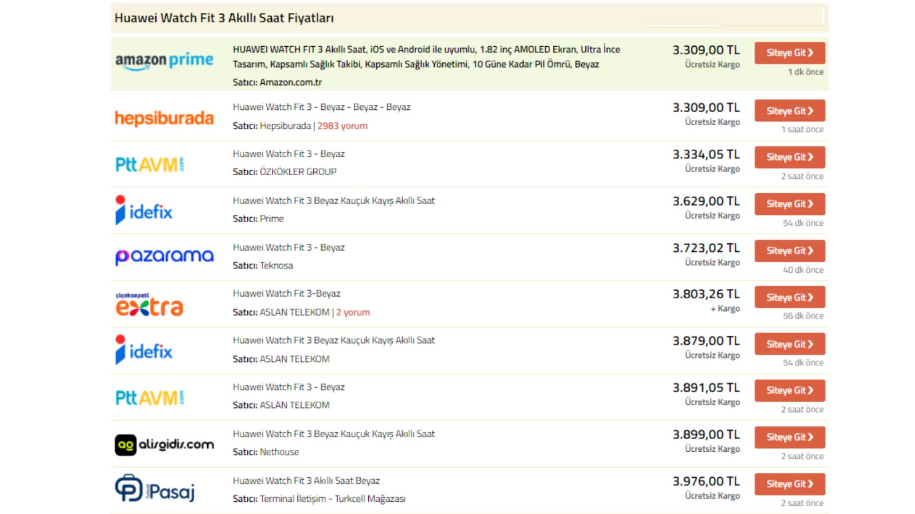The image size is (915, 514).
Task: Open product title in PttAVM ASLAN TELEKOM row
Action: click(289, 387)
